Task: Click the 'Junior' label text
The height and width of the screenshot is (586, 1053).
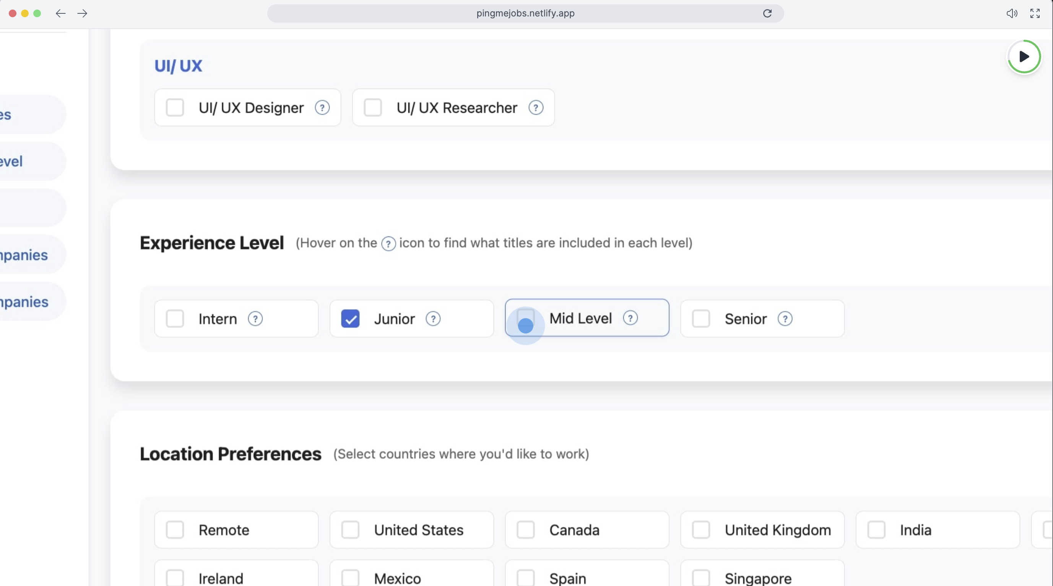Action: 394,319
